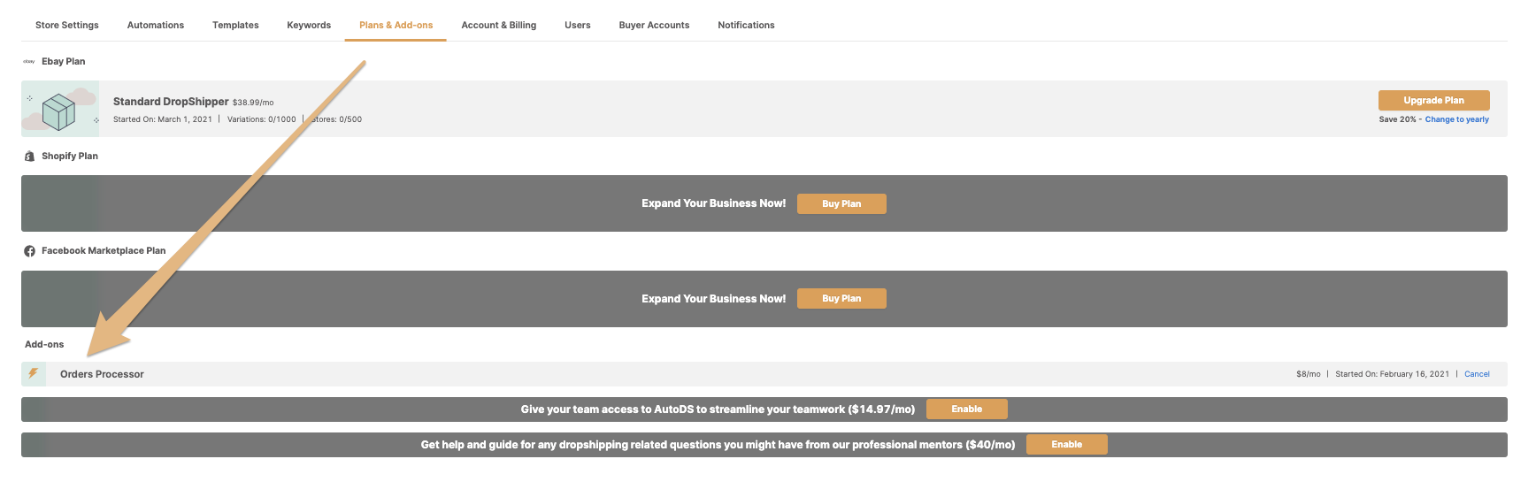Open the Buyer Accounts tab
The height and width of the screenshot is (482, 1513).
click(654, 25)
